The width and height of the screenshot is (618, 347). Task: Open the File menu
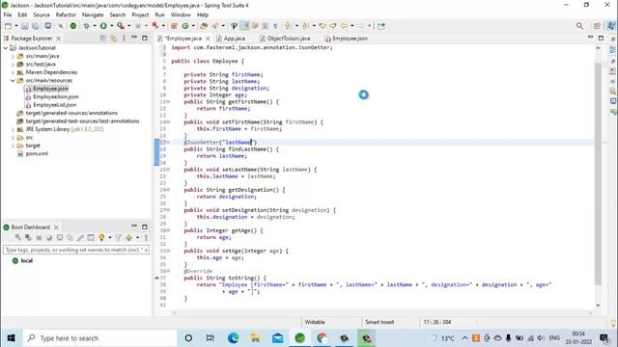[x=8, y=14]
